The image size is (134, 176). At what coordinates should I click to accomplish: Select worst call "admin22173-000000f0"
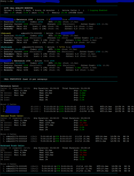tap(17, 166)
